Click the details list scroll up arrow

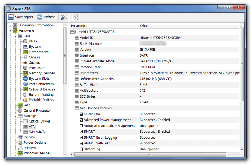point(242,25)
